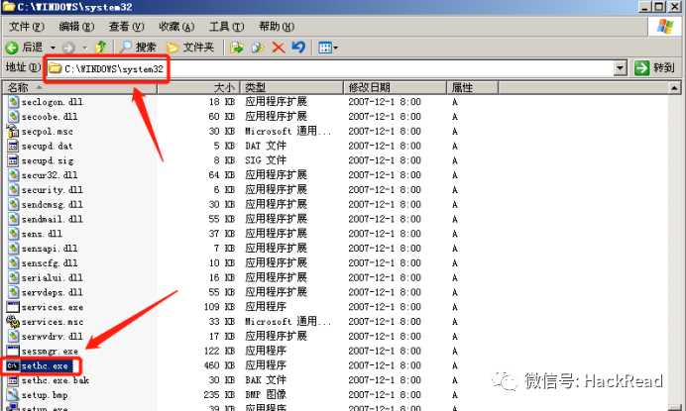Click the BAK 文件 type cell

pyautogui.click(x=266, y=380)
